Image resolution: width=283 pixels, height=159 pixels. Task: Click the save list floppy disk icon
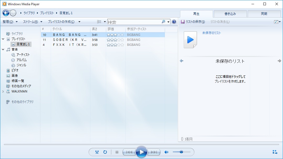point(183,22)
